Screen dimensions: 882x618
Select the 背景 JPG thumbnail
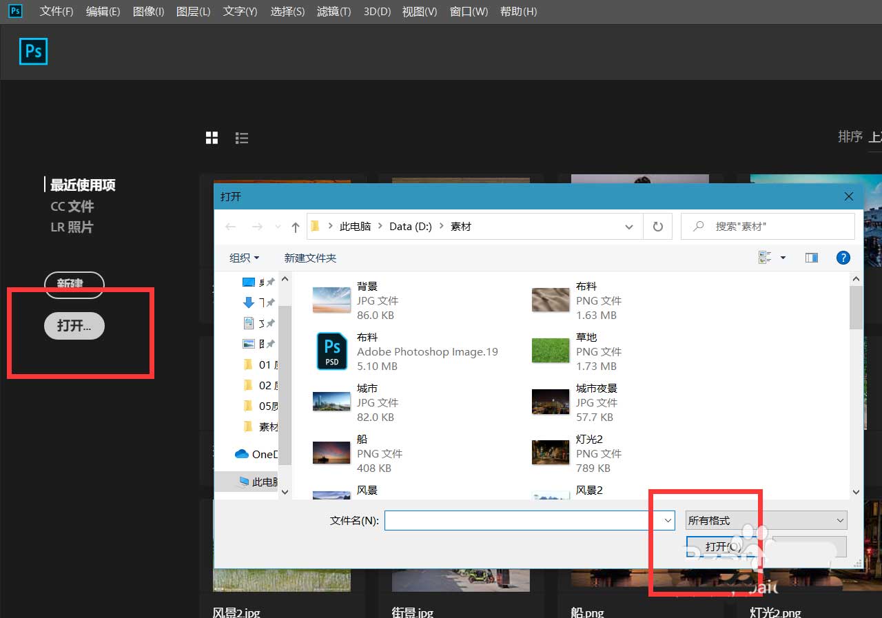(332, 300)
